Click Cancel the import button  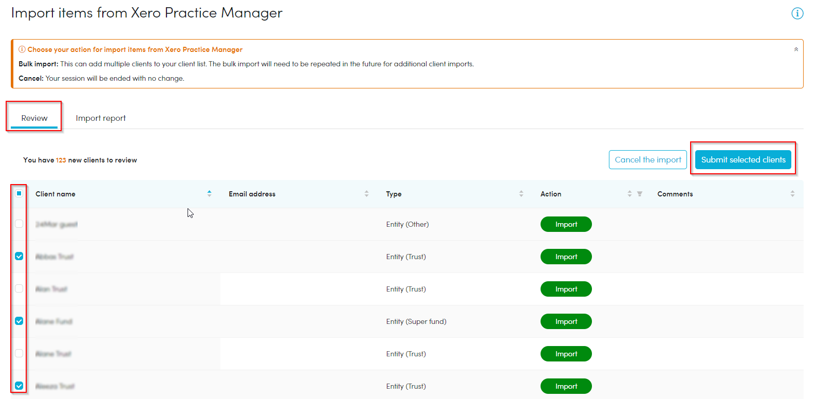[647, 160]
